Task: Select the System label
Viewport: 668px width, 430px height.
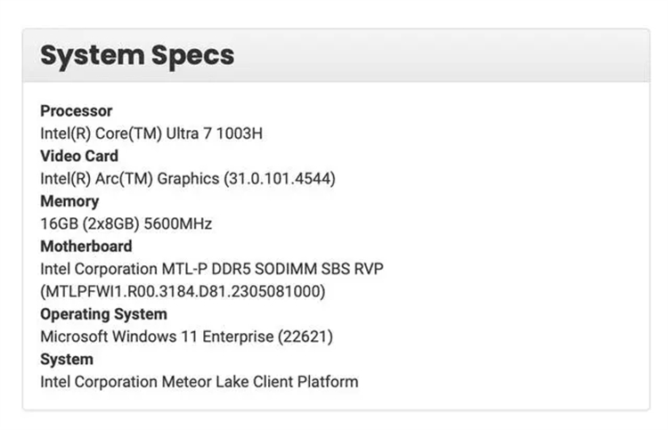Action: coord(67,360)
